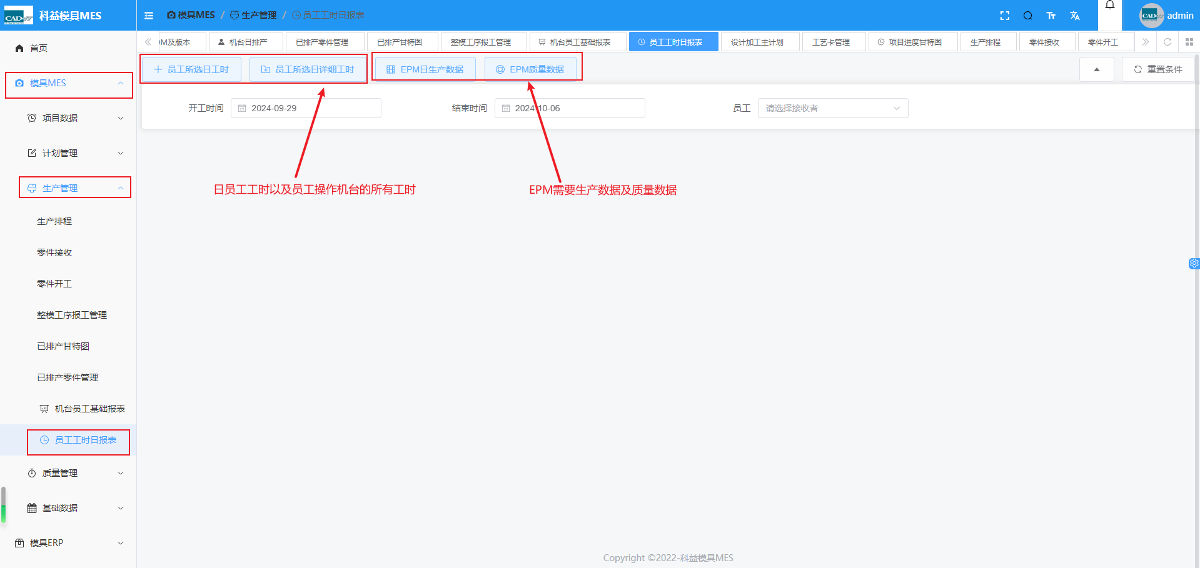This screenshot has height=568, width=1200.
Task: Open 已排产零件管理 in sidebar
Action: 68,377
